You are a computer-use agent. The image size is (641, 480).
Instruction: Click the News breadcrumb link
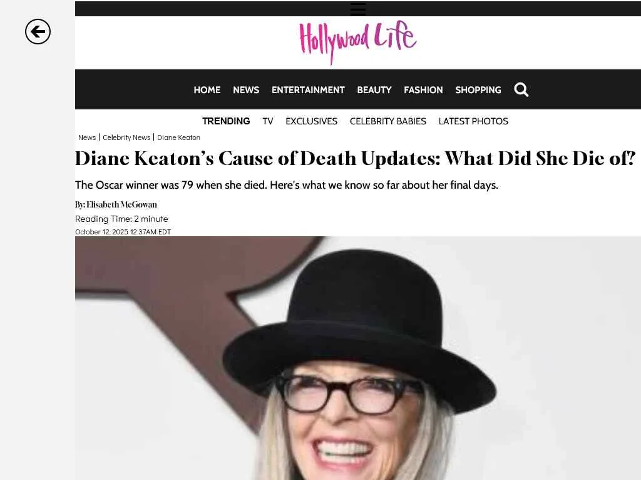point(86,137)
